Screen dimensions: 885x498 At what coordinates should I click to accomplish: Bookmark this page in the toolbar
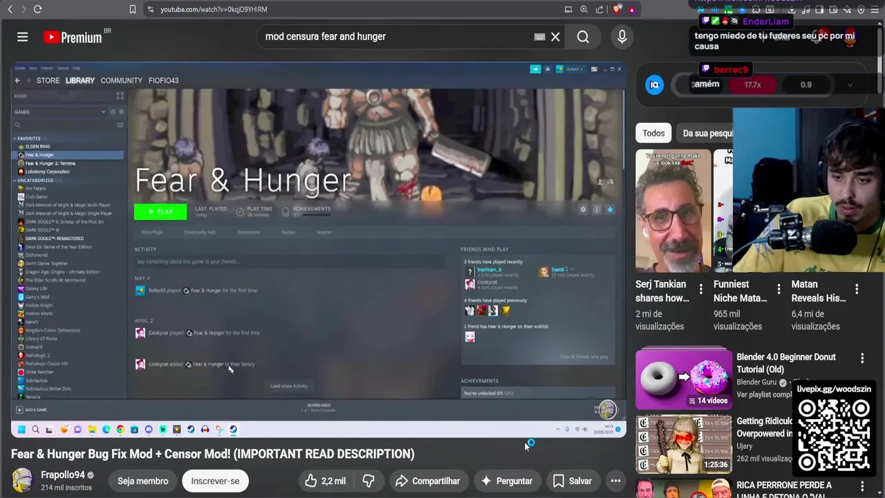point(132,9)
